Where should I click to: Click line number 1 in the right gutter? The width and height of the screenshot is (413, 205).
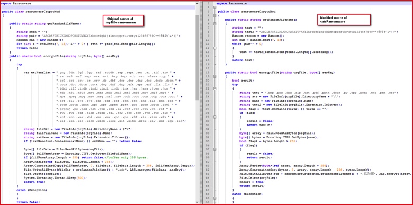(208, 3)
